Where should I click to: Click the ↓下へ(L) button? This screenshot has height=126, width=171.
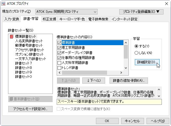[94, 81]
